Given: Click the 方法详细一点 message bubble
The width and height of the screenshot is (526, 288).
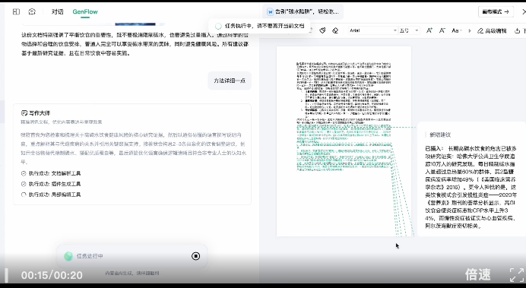Looking at the screenshot, I should [230, 81].
